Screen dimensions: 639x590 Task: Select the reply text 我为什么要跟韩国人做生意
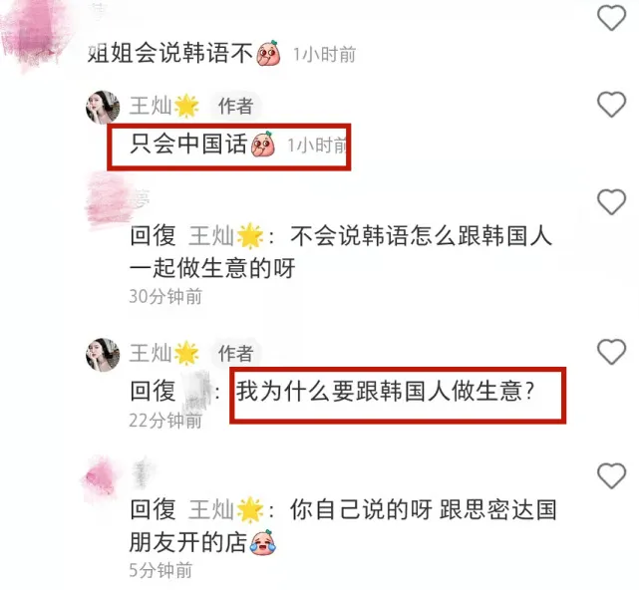click(x=385, y=391)
